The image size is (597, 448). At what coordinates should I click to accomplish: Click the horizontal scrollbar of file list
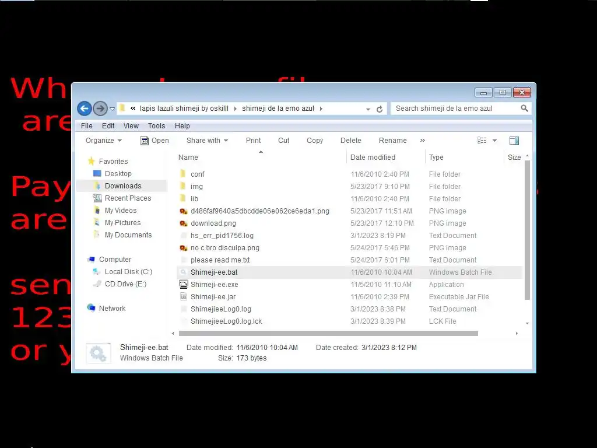pyautogui.click(x=328, y=333)
